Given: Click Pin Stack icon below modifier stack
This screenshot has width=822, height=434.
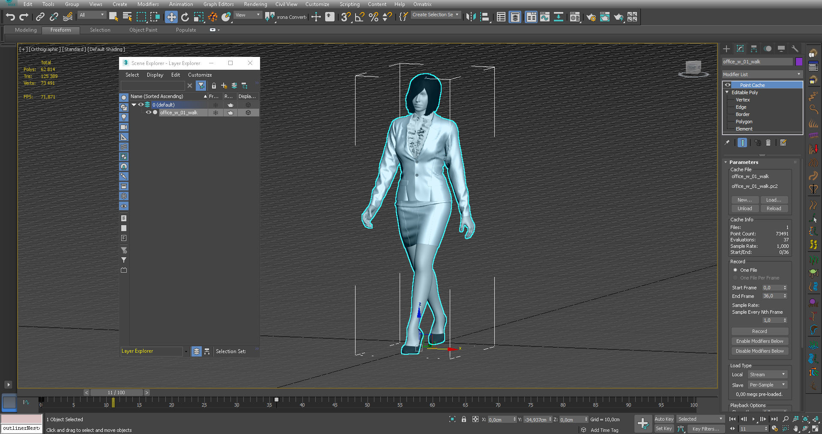Looking at the screenshot, I should click(727, 143).
